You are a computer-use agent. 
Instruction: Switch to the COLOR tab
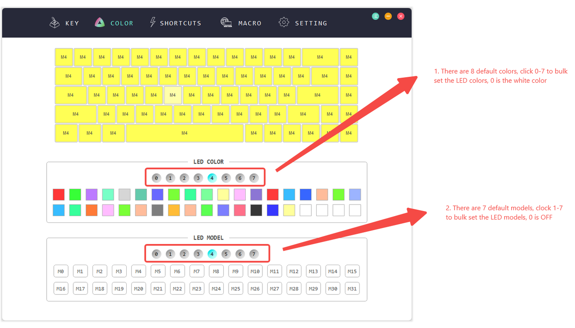coord(114,23)
